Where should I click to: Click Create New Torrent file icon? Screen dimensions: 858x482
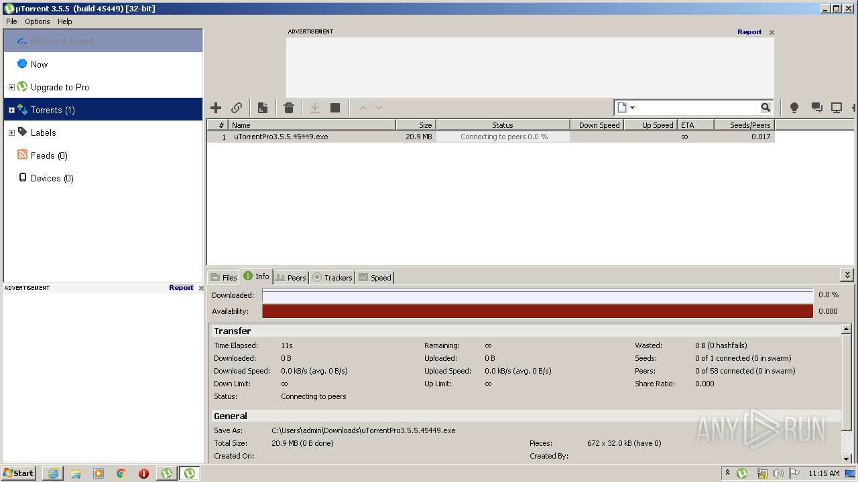pos(263,108)
